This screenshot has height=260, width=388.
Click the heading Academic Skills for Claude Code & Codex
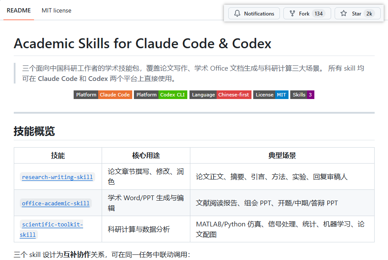[x=143, y=43]
